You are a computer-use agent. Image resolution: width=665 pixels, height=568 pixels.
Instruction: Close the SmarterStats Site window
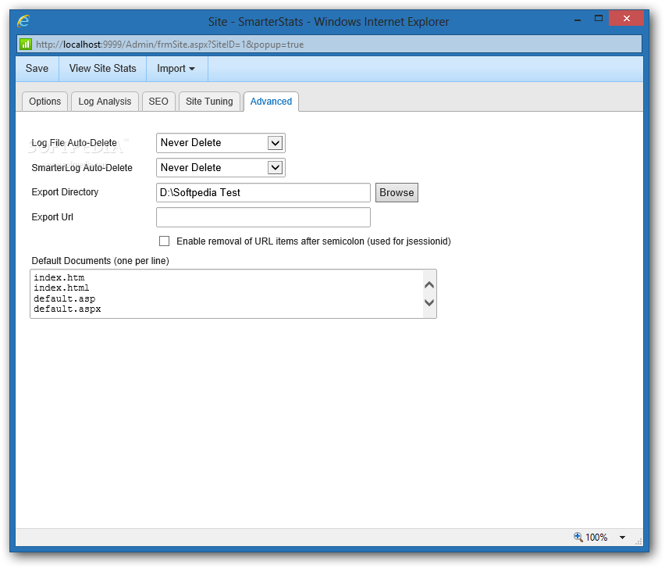point(627,18)
